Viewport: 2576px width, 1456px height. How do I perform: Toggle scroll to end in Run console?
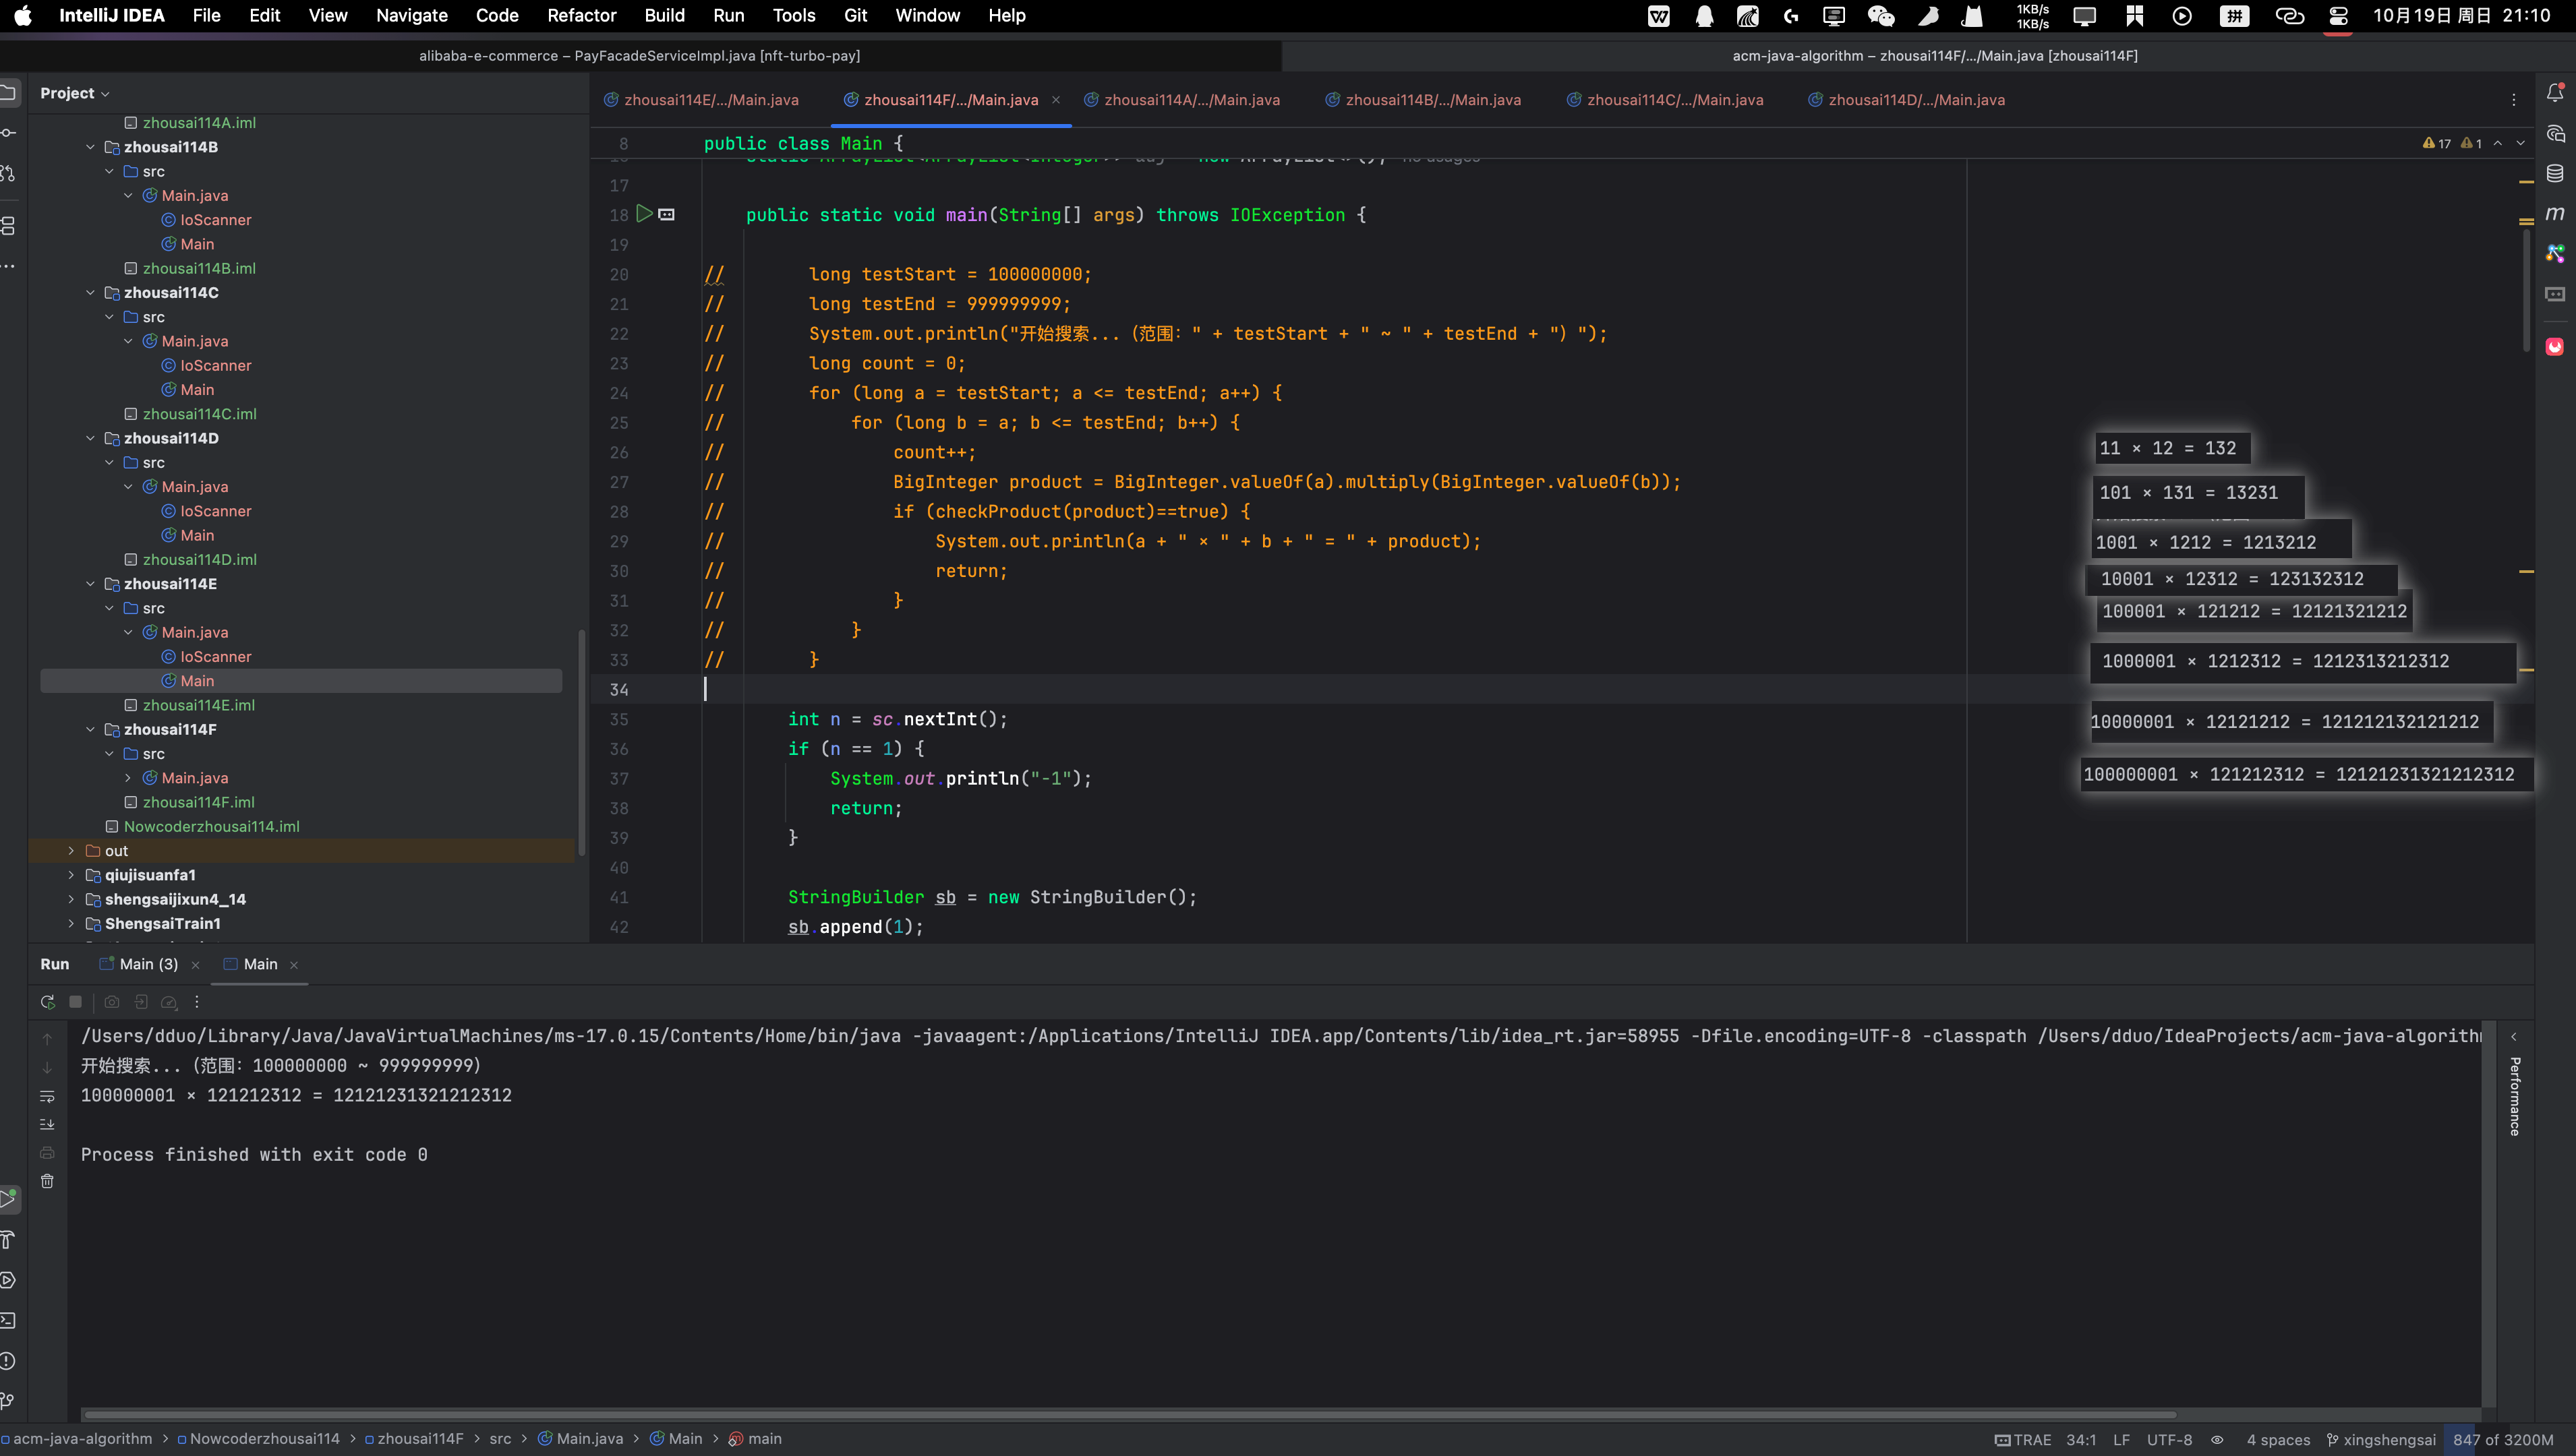47,1124
